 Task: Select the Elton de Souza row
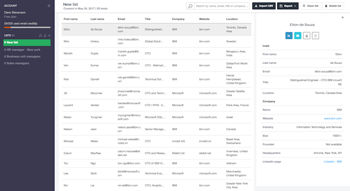click(156, 29)
